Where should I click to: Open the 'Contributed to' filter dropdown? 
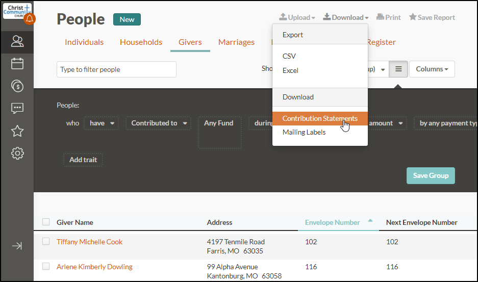click(x=158, y=123)
